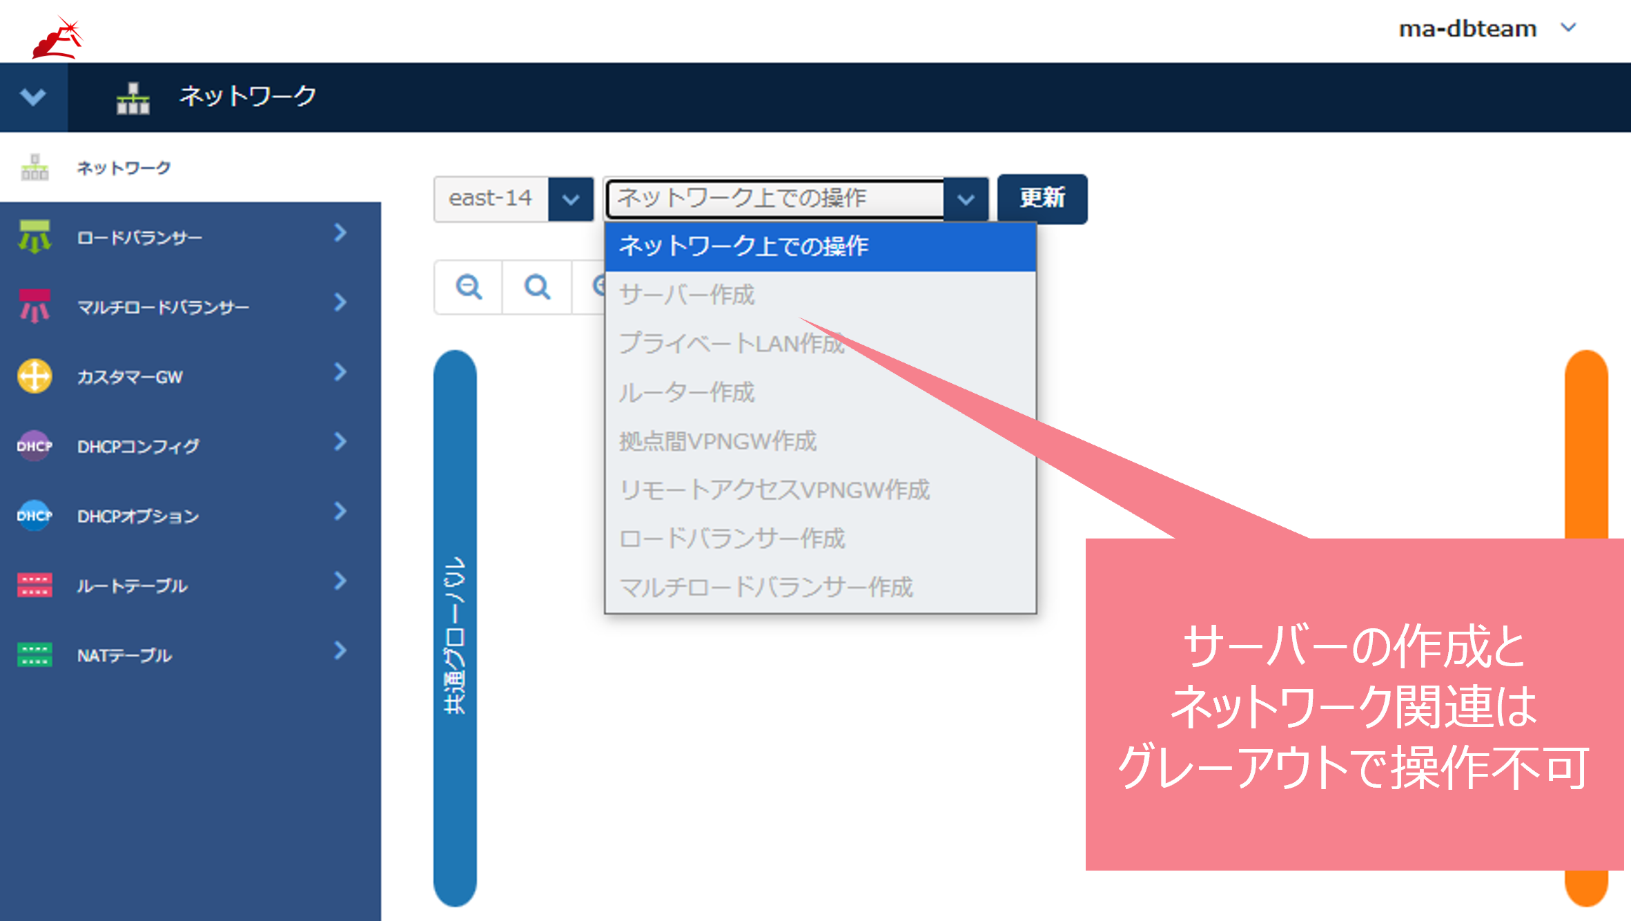Collapse the top-left navigation chevron
This screenshot has height=921, width=1631.
click(33, 97)
